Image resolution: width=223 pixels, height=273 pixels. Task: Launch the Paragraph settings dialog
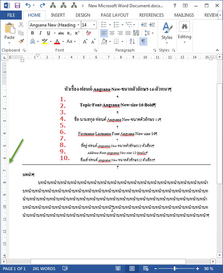click(x=155, y=50)
